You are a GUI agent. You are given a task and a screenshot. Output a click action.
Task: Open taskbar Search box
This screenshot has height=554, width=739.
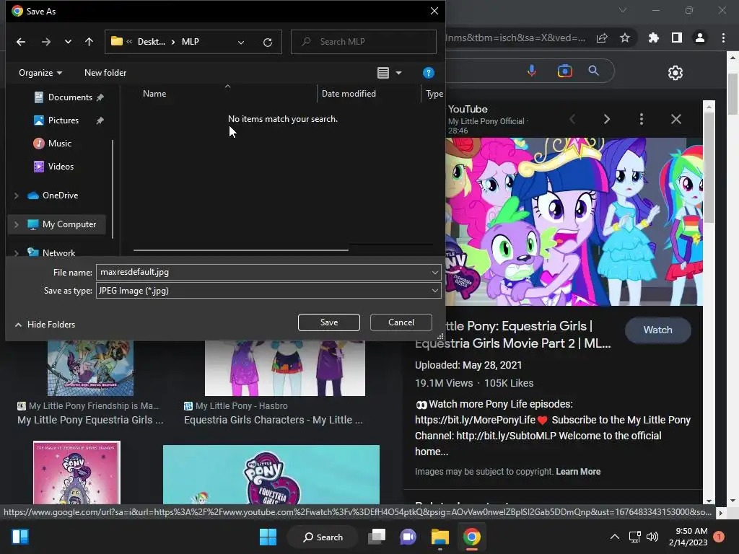click(x=323, y=537)
